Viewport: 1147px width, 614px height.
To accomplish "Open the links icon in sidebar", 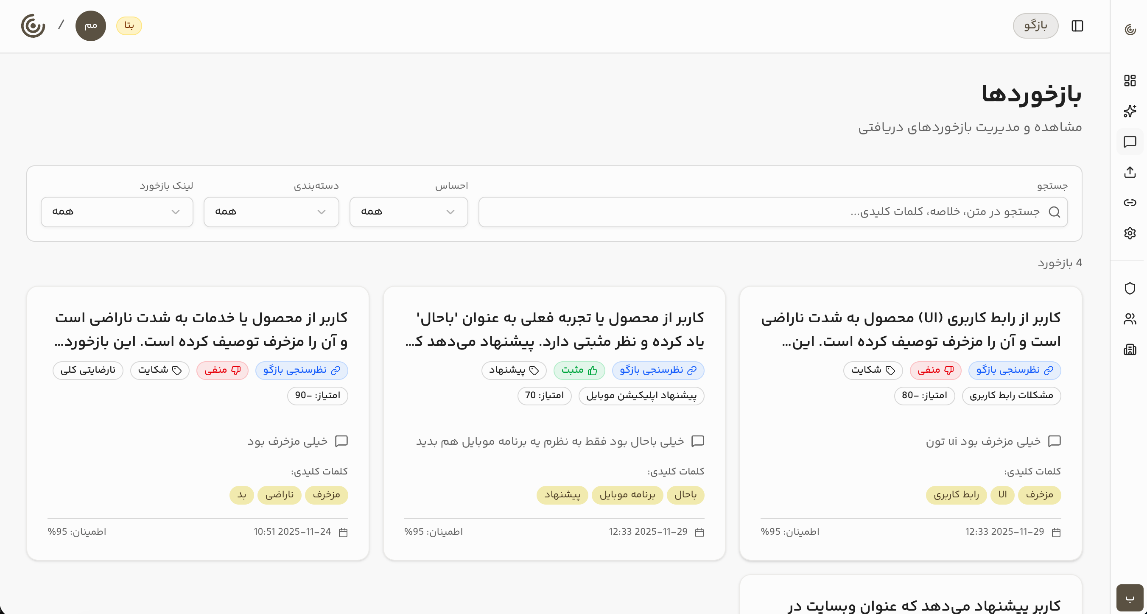I will 1130,203.
